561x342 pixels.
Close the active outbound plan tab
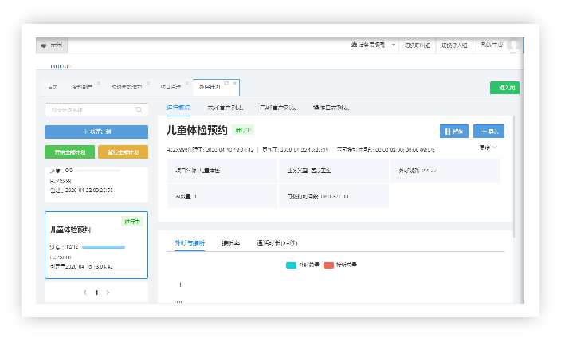point(234,83)
